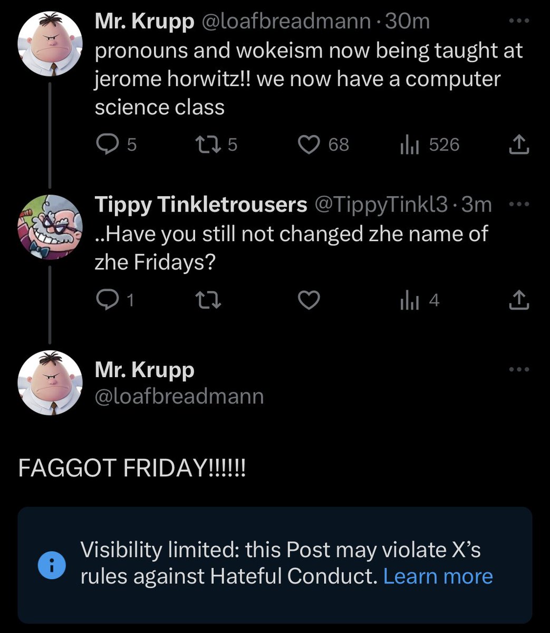This screenshot has height=633, width=550.
Task: Open Learn more about Hateful Conduct
Action: click(438, 577)
